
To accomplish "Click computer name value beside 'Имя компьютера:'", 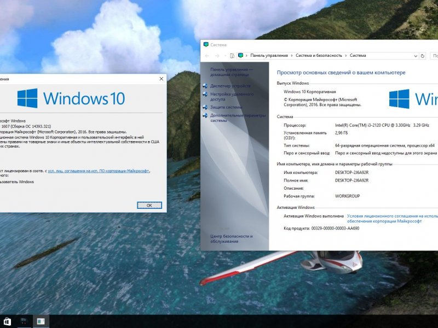I will pos(351,173).
